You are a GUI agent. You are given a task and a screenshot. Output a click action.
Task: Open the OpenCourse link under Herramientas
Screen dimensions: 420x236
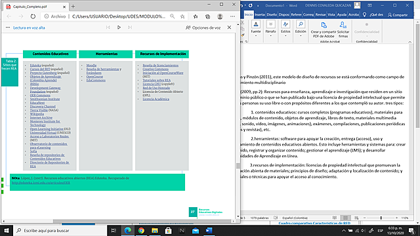click(94, 77)
